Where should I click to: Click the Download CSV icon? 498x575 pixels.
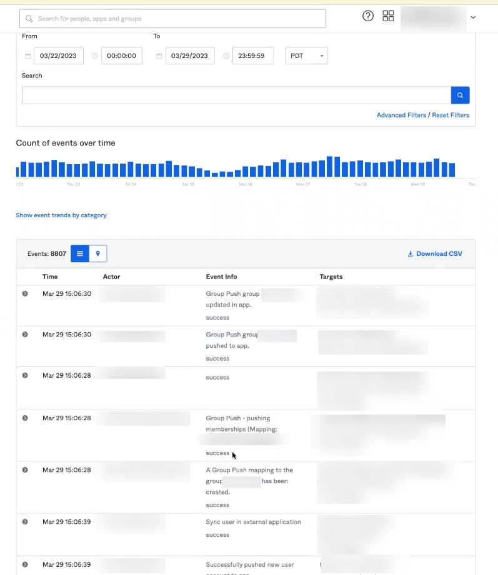pos(410,254)
